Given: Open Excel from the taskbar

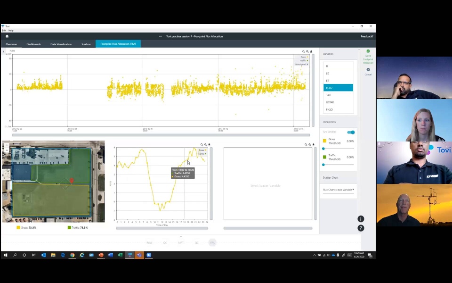Looking at the screenshot, I should [120, 255].
